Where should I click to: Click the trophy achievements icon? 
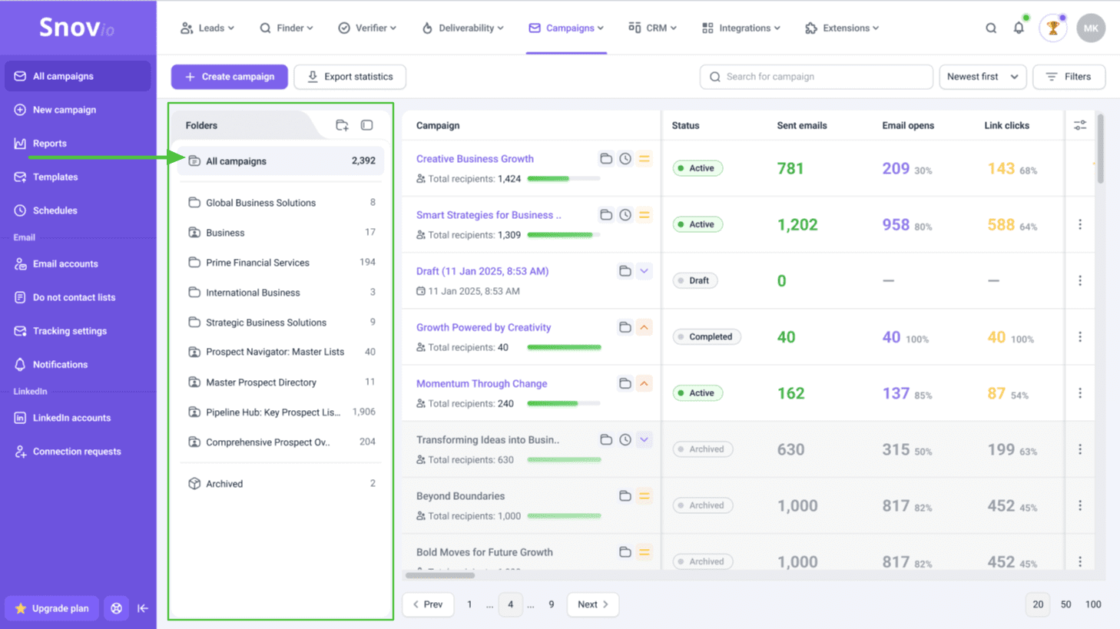[x=1052, y=28]
